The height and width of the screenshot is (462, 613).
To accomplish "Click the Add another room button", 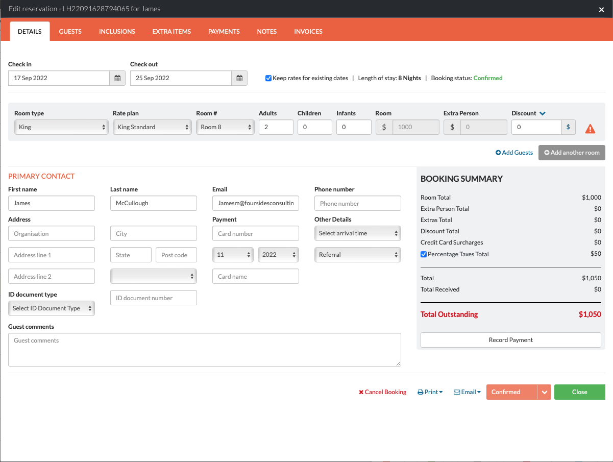I will [x=572, y=153].
